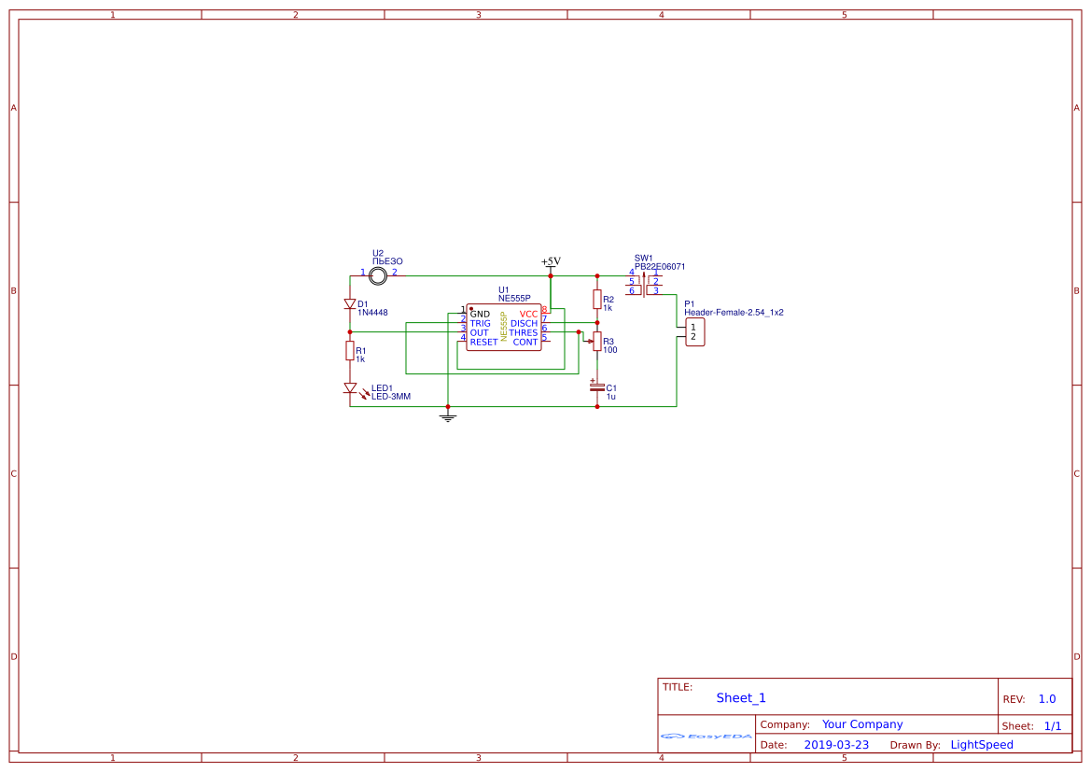Click the piezo buzzer symbol U2
Screen dimensions: 1091x772
point(378,275)
